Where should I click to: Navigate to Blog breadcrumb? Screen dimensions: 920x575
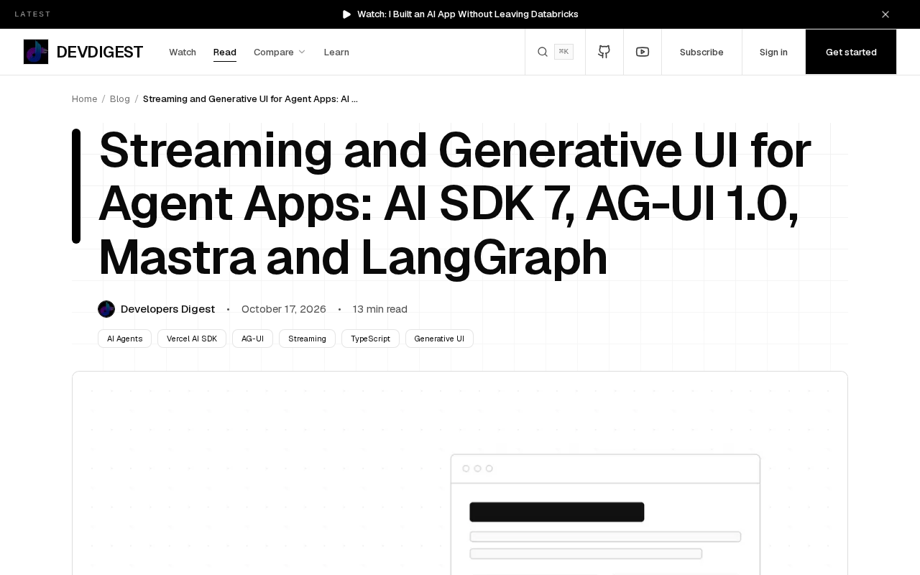120,99
